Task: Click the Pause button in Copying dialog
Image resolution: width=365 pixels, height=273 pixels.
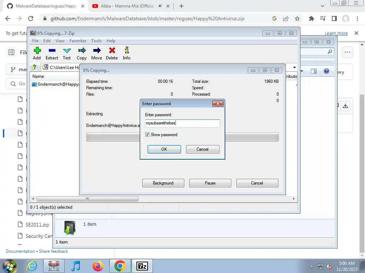Action: point(210,183)
